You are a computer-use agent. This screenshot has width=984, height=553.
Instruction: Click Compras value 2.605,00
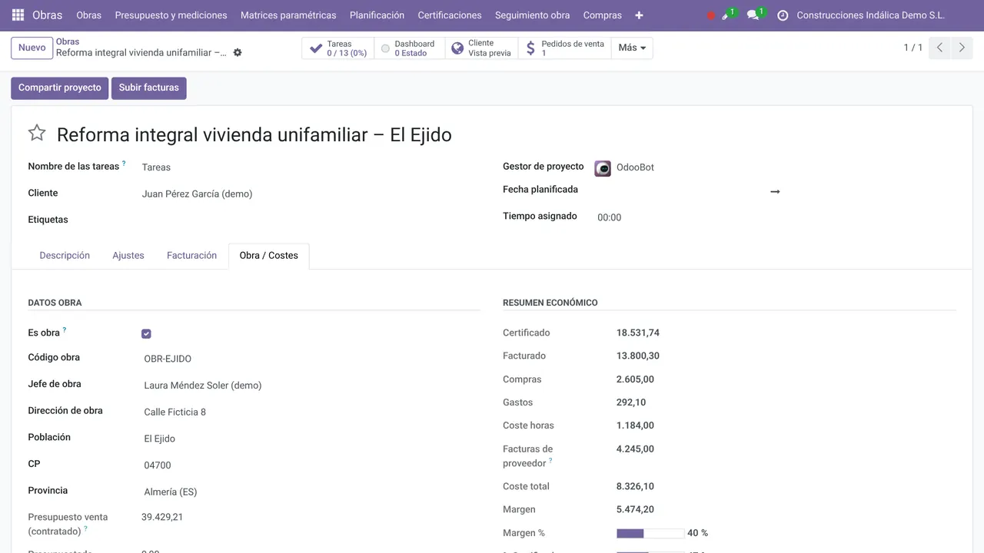click(x=635, y=379)
